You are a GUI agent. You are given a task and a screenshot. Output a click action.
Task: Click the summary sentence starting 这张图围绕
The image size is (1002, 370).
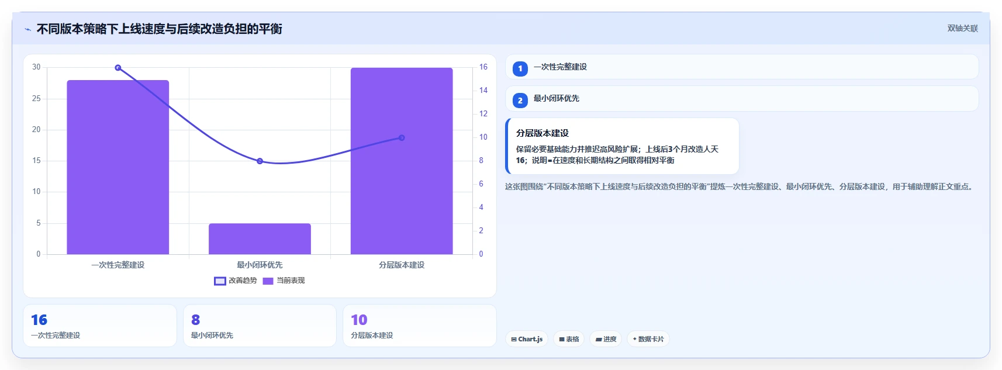(740, 186)
